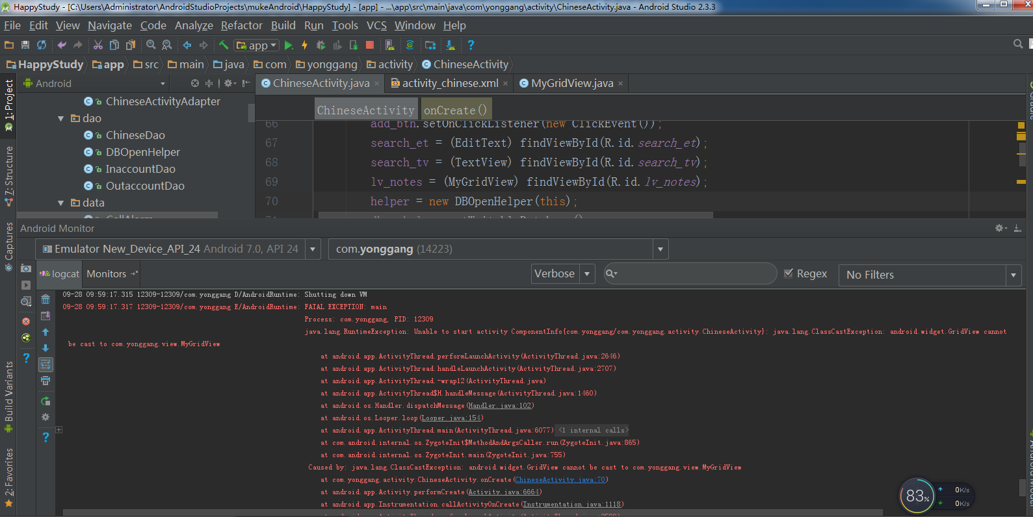Open the Project Structure icon
The height and width of the screenshot is (517, 1033).
pyautogui.click(x=430, y=45)
